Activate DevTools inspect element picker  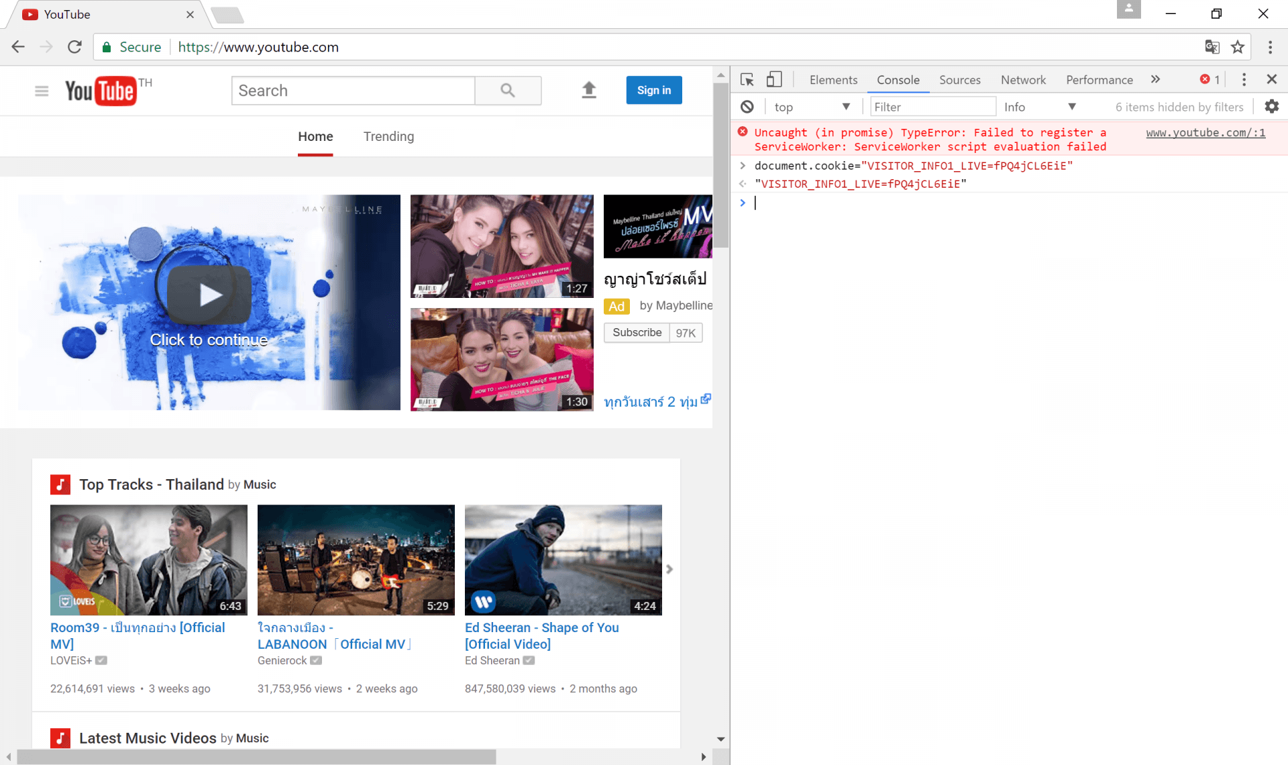point(747,80)
